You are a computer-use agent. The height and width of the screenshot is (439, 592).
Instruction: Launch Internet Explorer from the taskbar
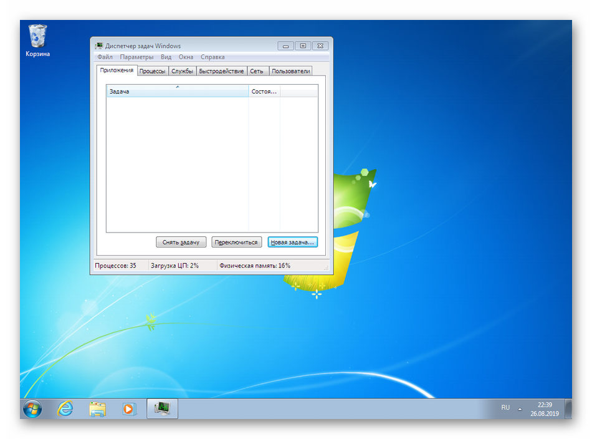[x=65, y=409]
